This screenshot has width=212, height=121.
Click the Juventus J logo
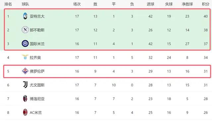[x=25, y=85]
